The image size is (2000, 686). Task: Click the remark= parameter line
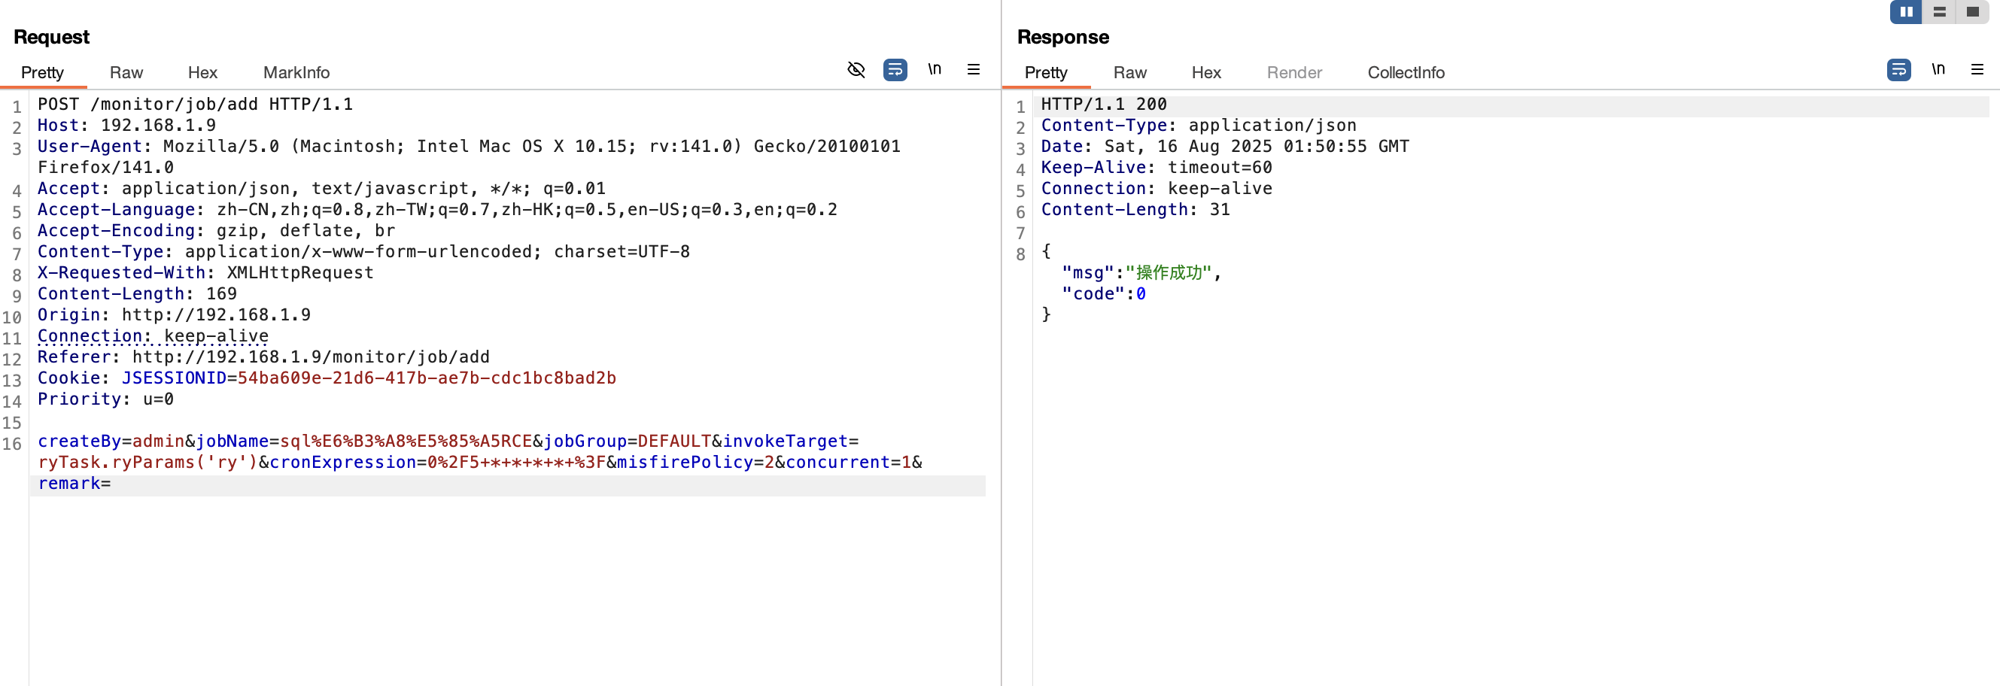click(74, 483)
